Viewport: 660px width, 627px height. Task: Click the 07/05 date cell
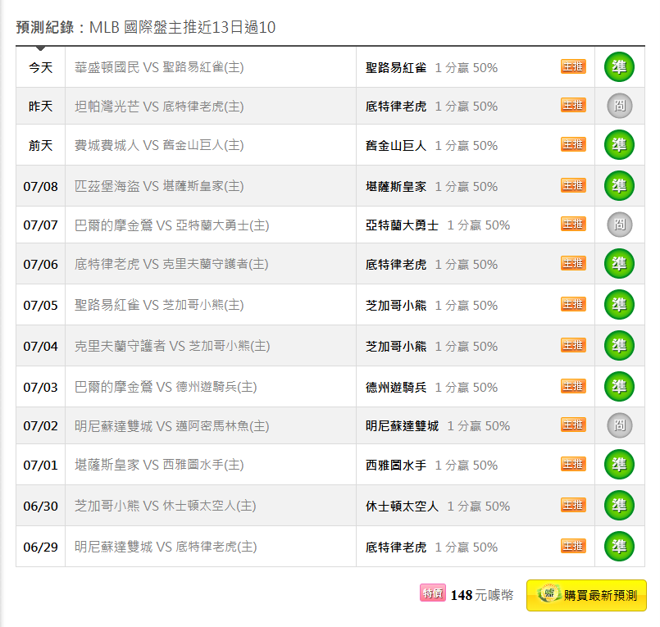[x=40, y=305]
